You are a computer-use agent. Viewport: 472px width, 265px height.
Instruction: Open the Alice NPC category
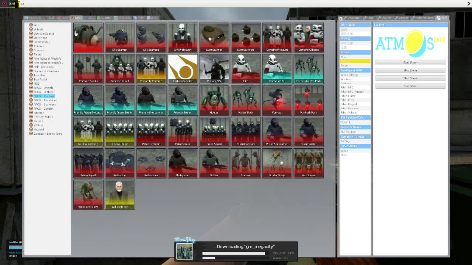coord(37,25)
